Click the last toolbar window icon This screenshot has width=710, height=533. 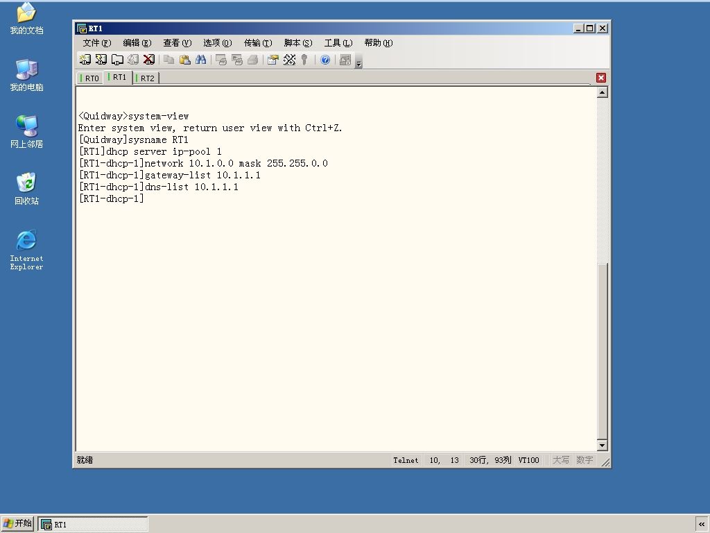[x=345, y=60]
